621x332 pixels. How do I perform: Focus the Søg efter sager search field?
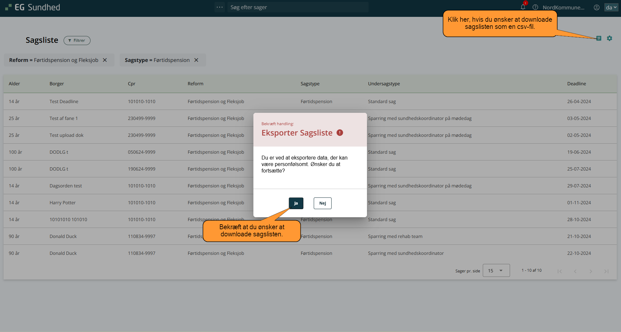[298, 7]
